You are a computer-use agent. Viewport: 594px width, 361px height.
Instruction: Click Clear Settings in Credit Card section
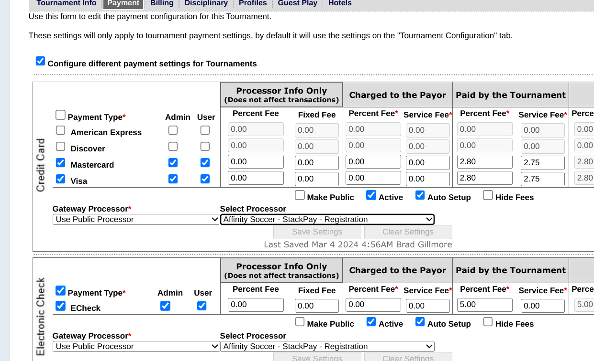pos(408,232)
